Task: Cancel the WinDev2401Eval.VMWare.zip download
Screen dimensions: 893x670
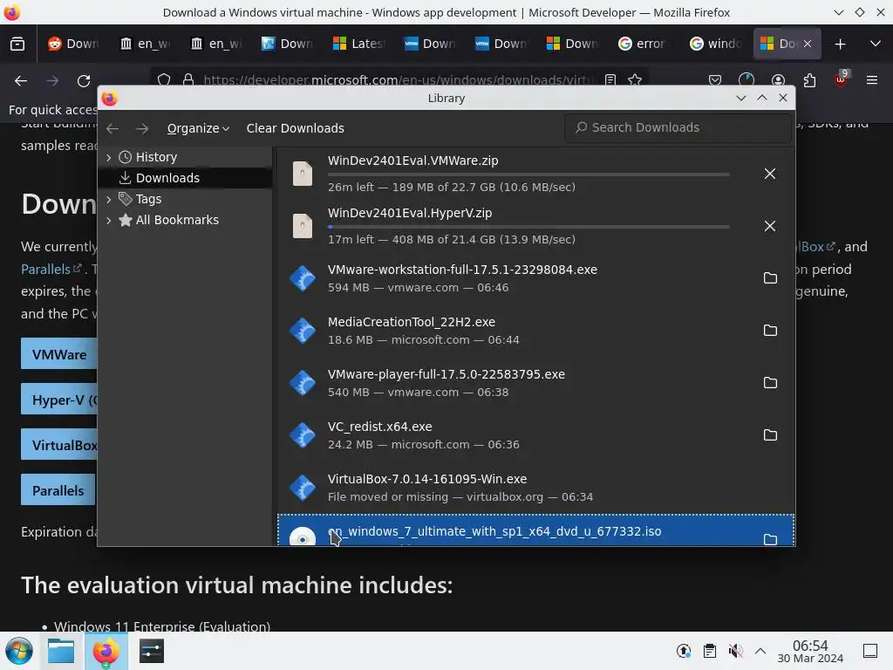Action: [769, 174]
